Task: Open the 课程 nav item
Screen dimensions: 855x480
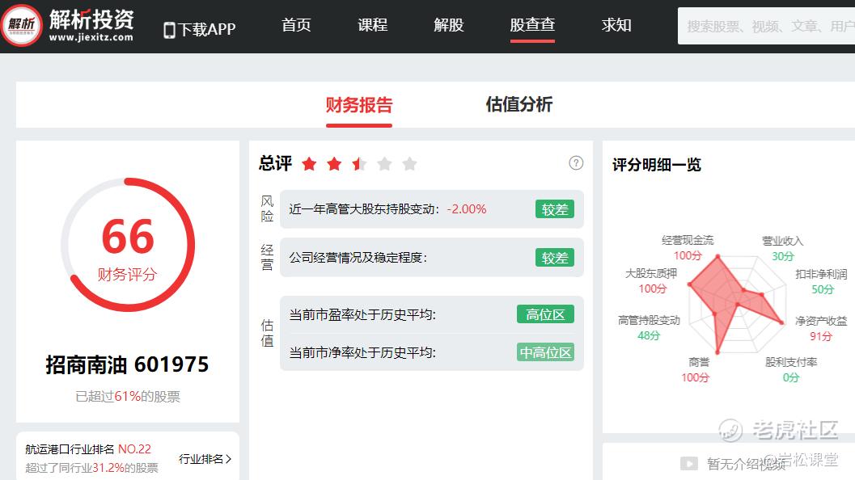Action: pos(372,25)
